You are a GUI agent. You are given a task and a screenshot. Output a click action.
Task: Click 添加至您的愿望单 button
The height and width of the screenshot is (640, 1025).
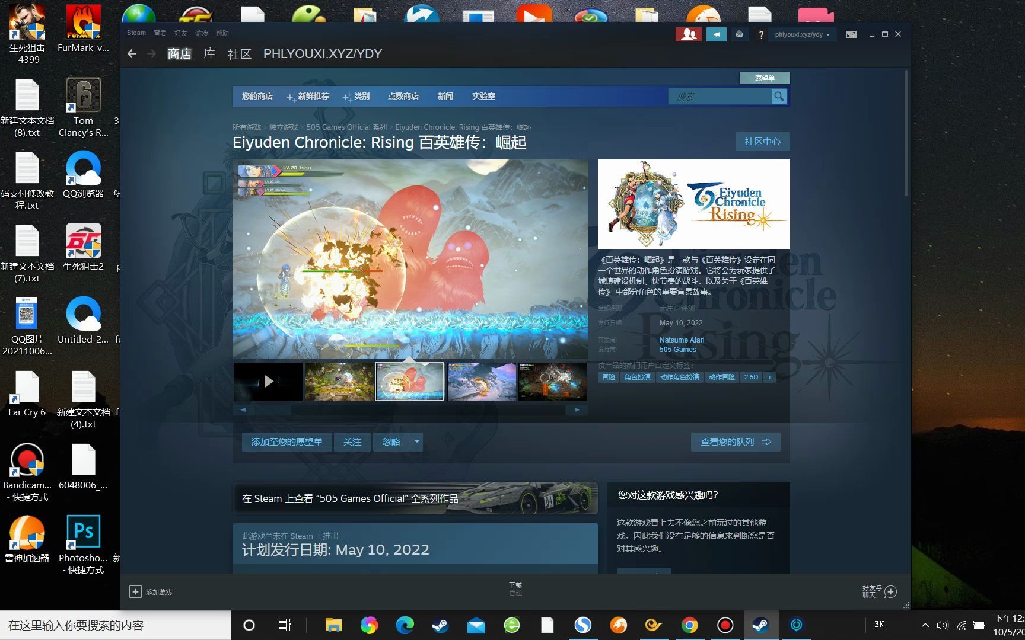coord(287,441)
